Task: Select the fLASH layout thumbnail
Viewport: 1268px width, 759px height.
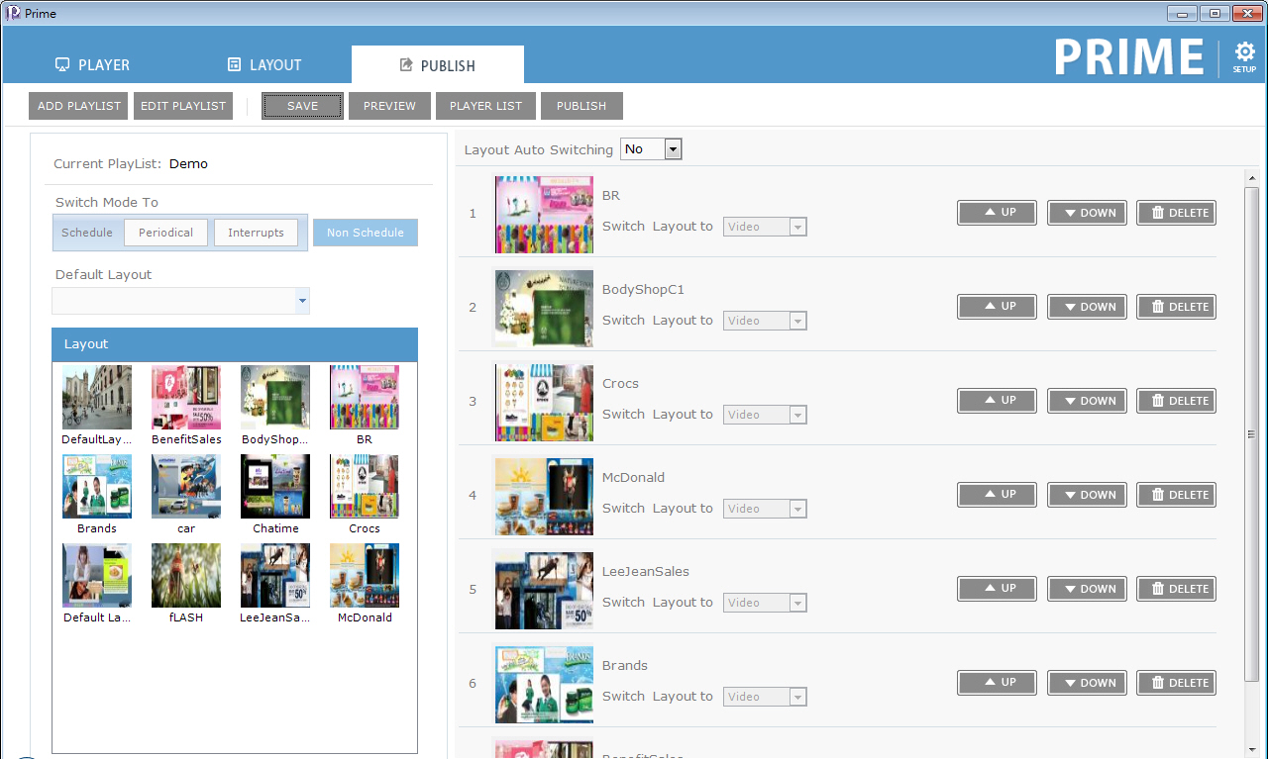Action: pyautogui.click(x=186, y=575)
